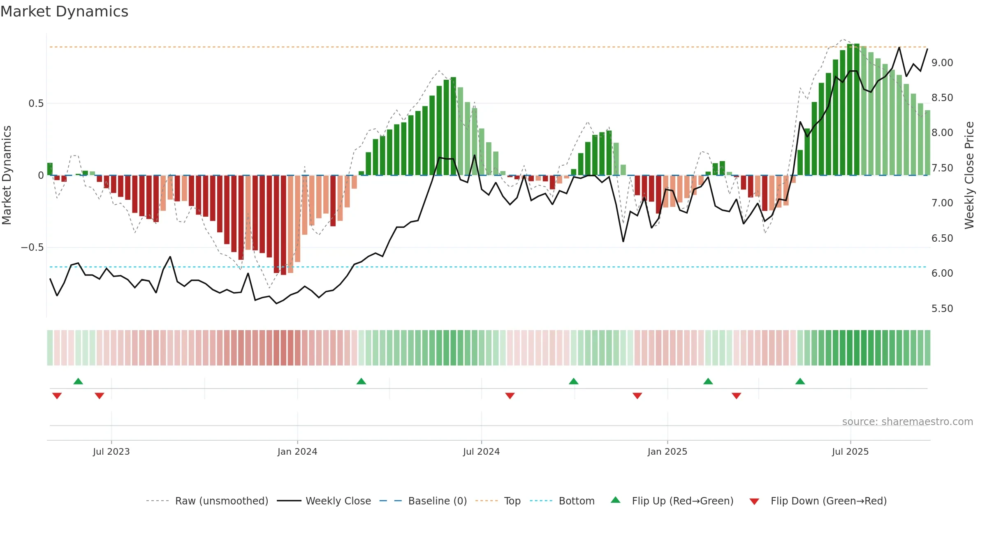Click the green Flip Up triangle in the legend
The height and width of the screenshot is (555, 987).
point(616,500)
